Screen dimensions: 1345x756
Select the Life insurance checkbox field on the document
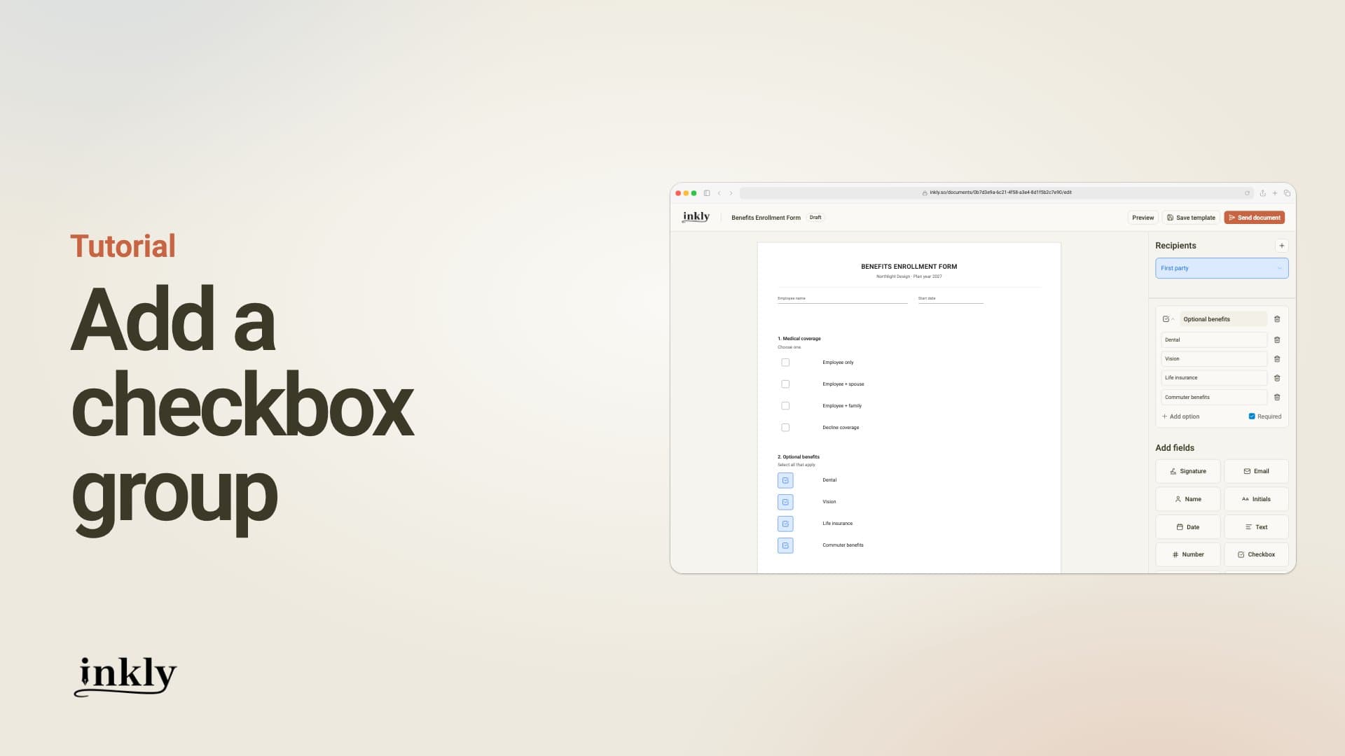point(785,524)
